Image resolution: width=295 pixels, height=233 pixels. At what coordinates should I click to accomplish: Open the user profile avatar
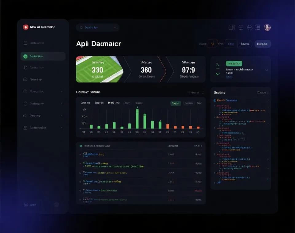[267, 27]
